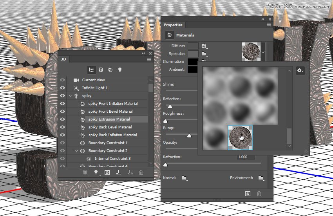Click the Specular color swatch
The height and width of the screenshot is (216, 333).
(193, 54)
